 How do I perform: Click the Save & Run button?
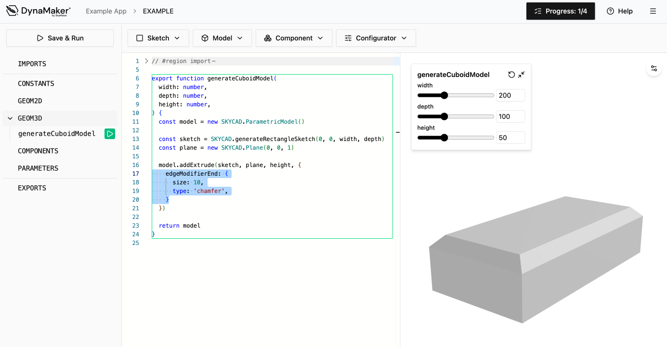[x=60, y=38]
